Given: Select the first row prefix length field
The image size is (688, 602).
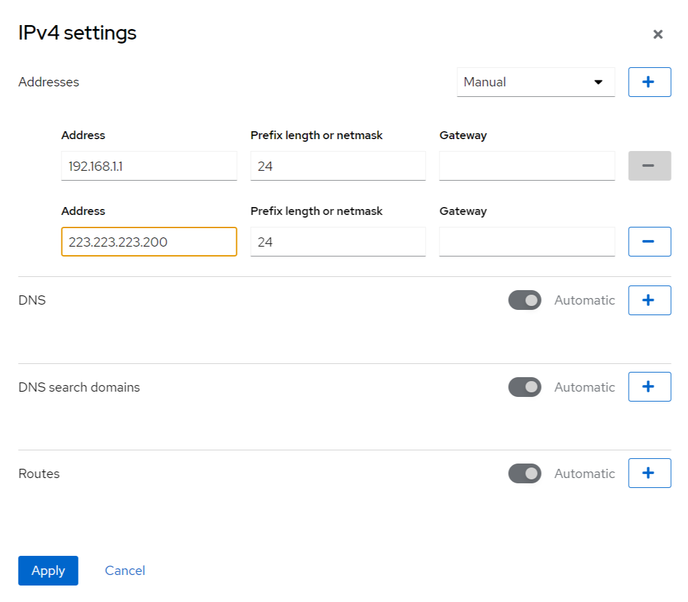Looking at the screenshot, I should (x=338, y=166).
